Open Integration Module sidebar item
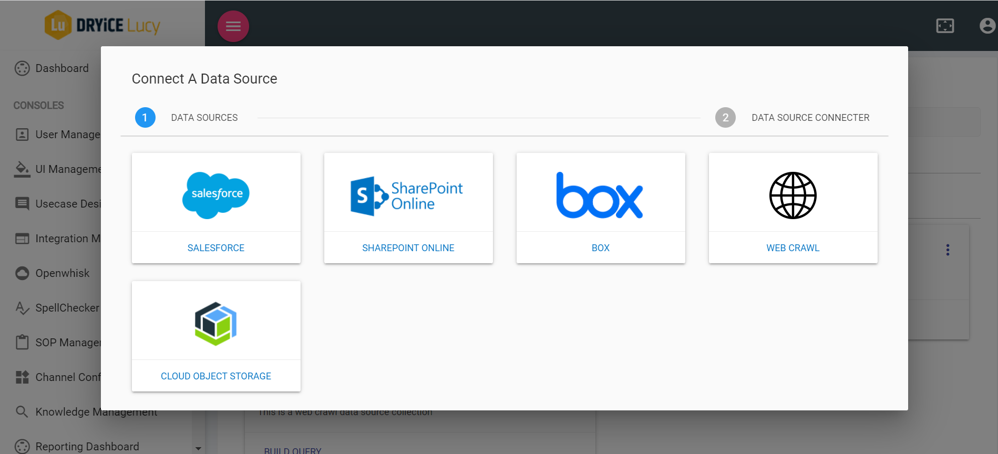Image resolution: width=998 pixels, height=454 pixels. point(68,239)
